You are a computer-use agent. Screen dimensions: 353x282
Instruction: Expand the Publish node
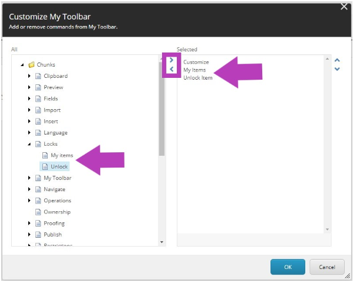pyautogui.click(x=29, y=234)
